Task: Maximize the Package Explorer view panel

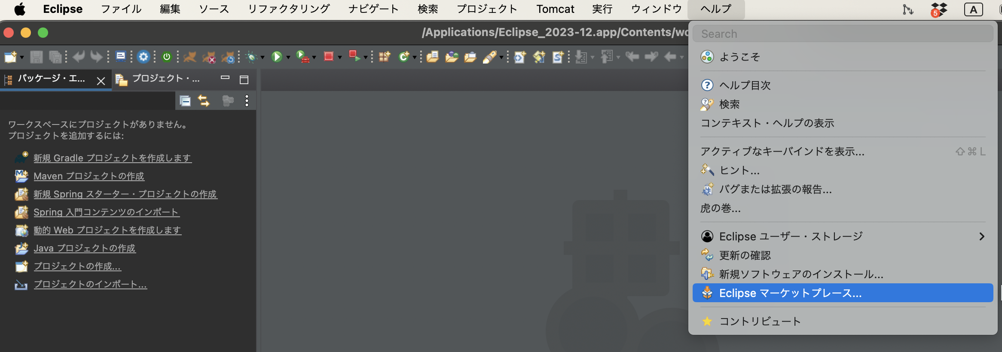Action: click(244, 79)
